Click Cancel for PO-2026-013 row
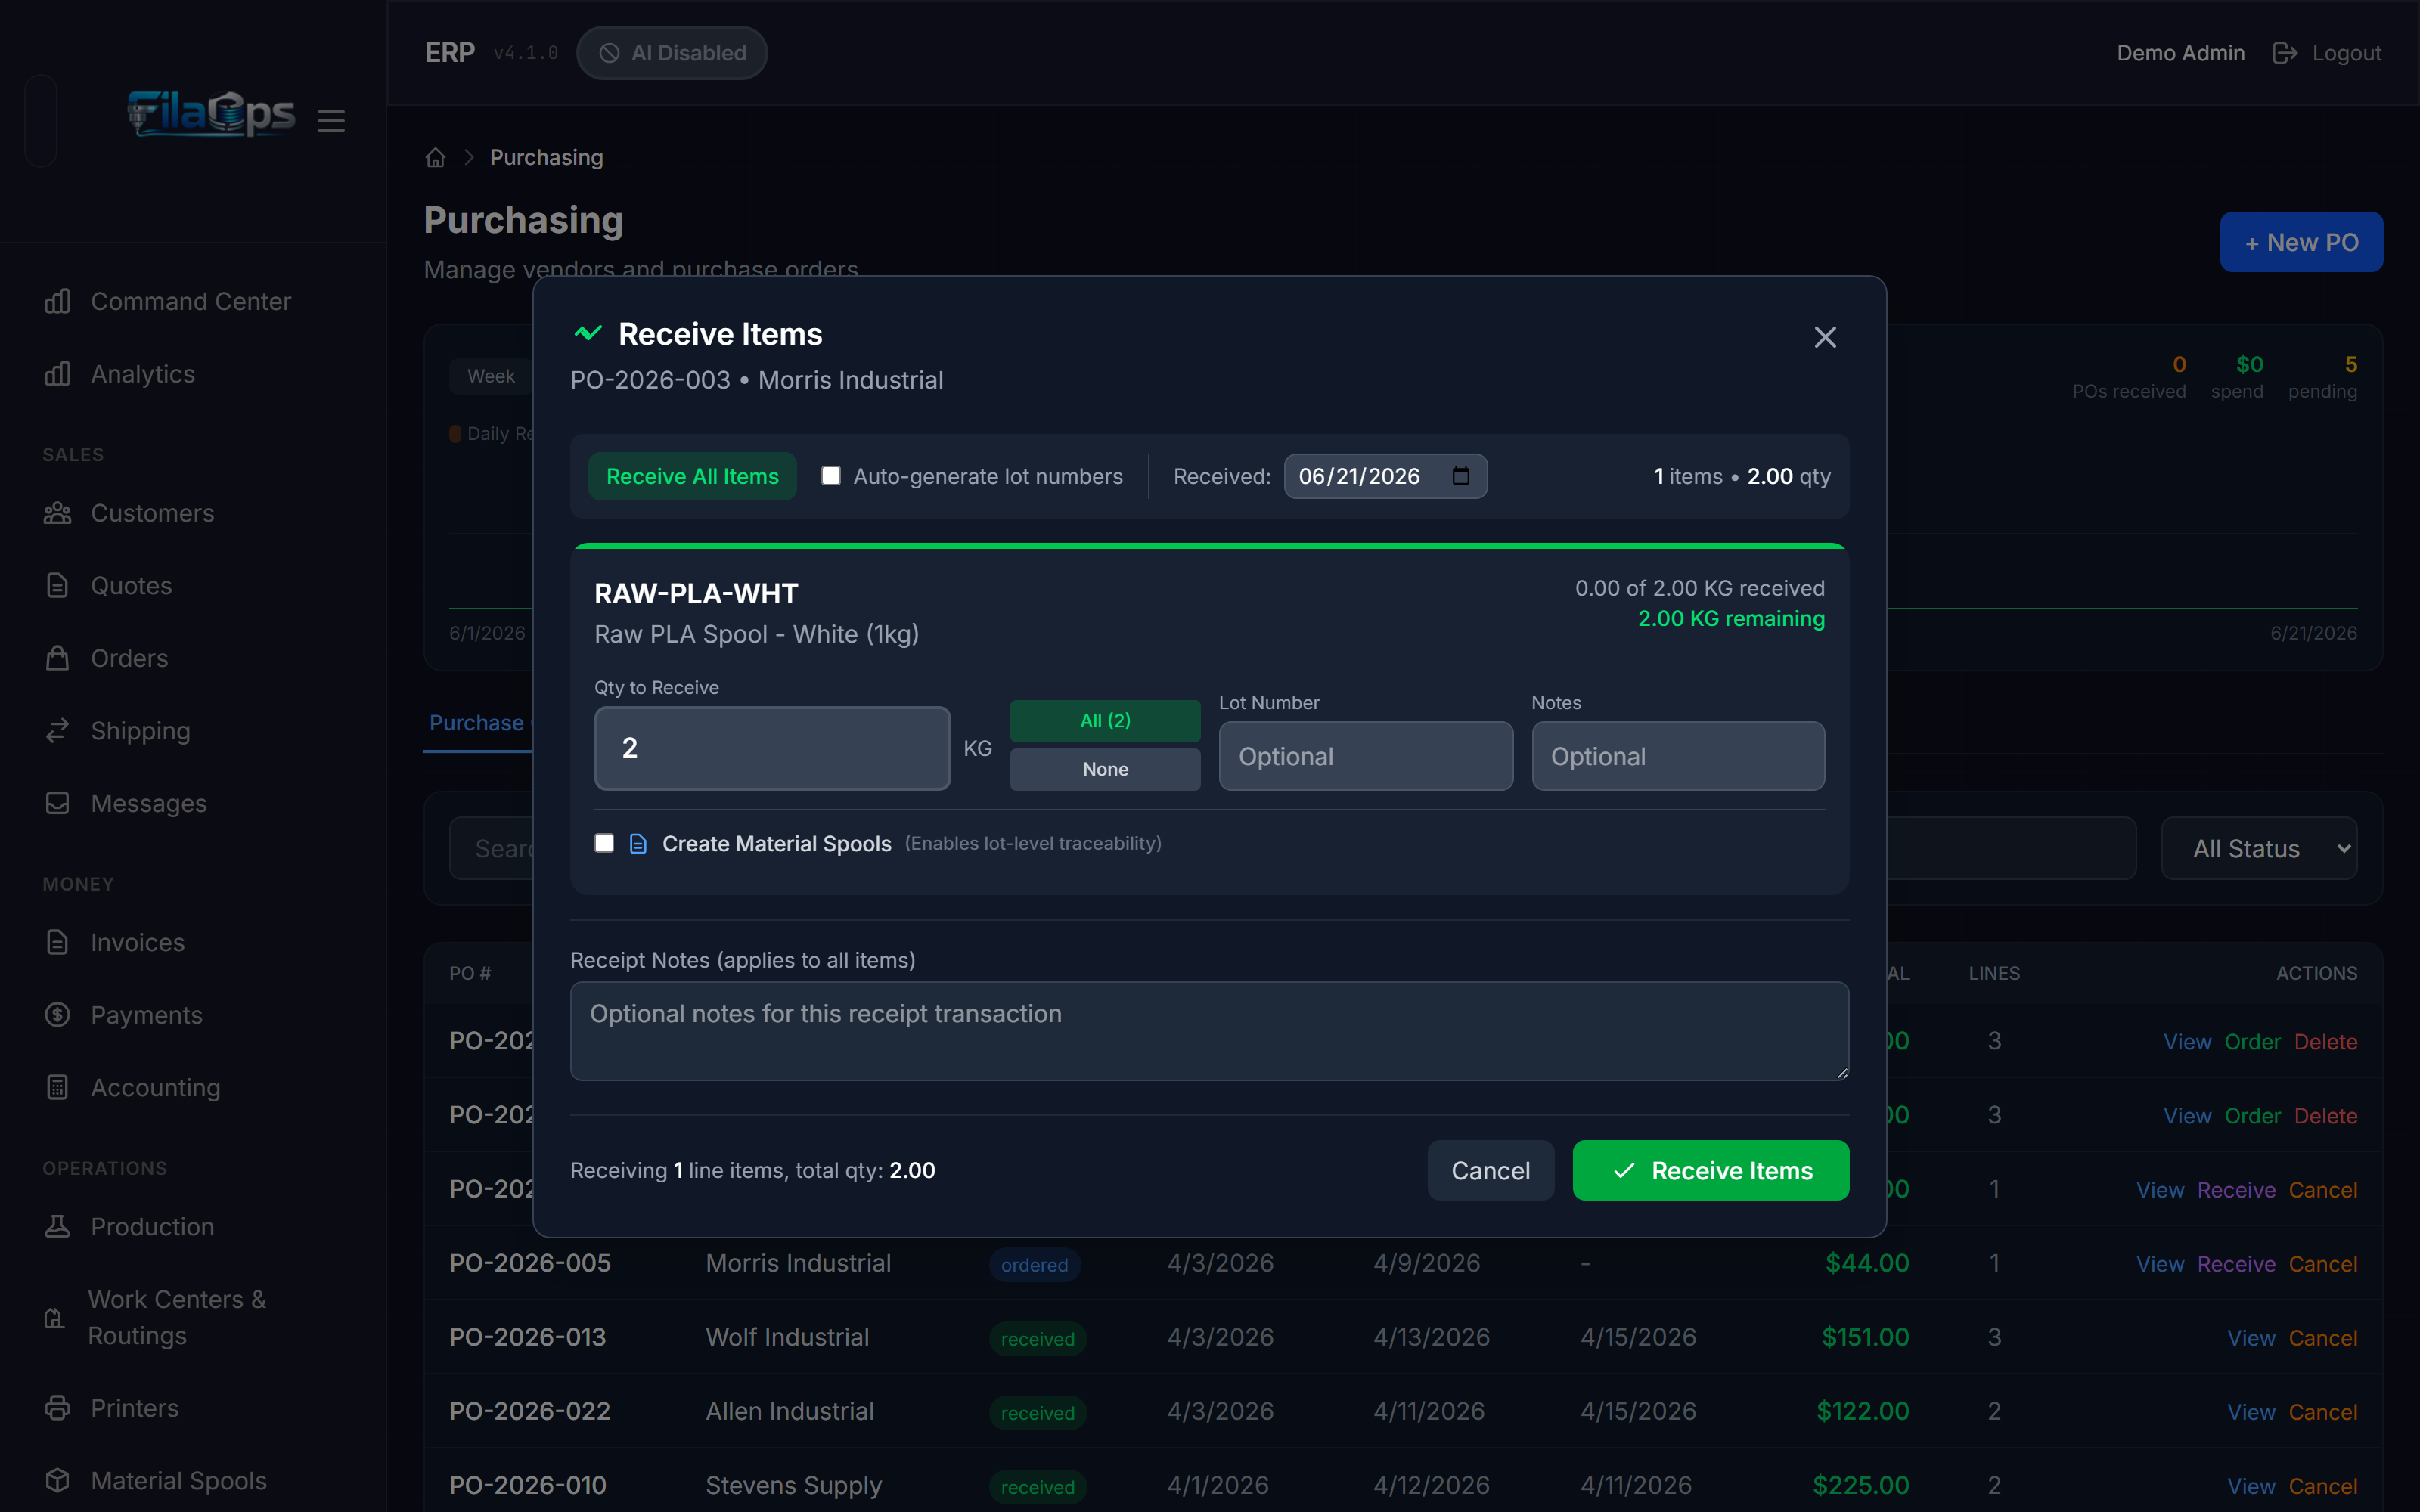Screen dimensions: 2420x1512 (2322, 1338)
